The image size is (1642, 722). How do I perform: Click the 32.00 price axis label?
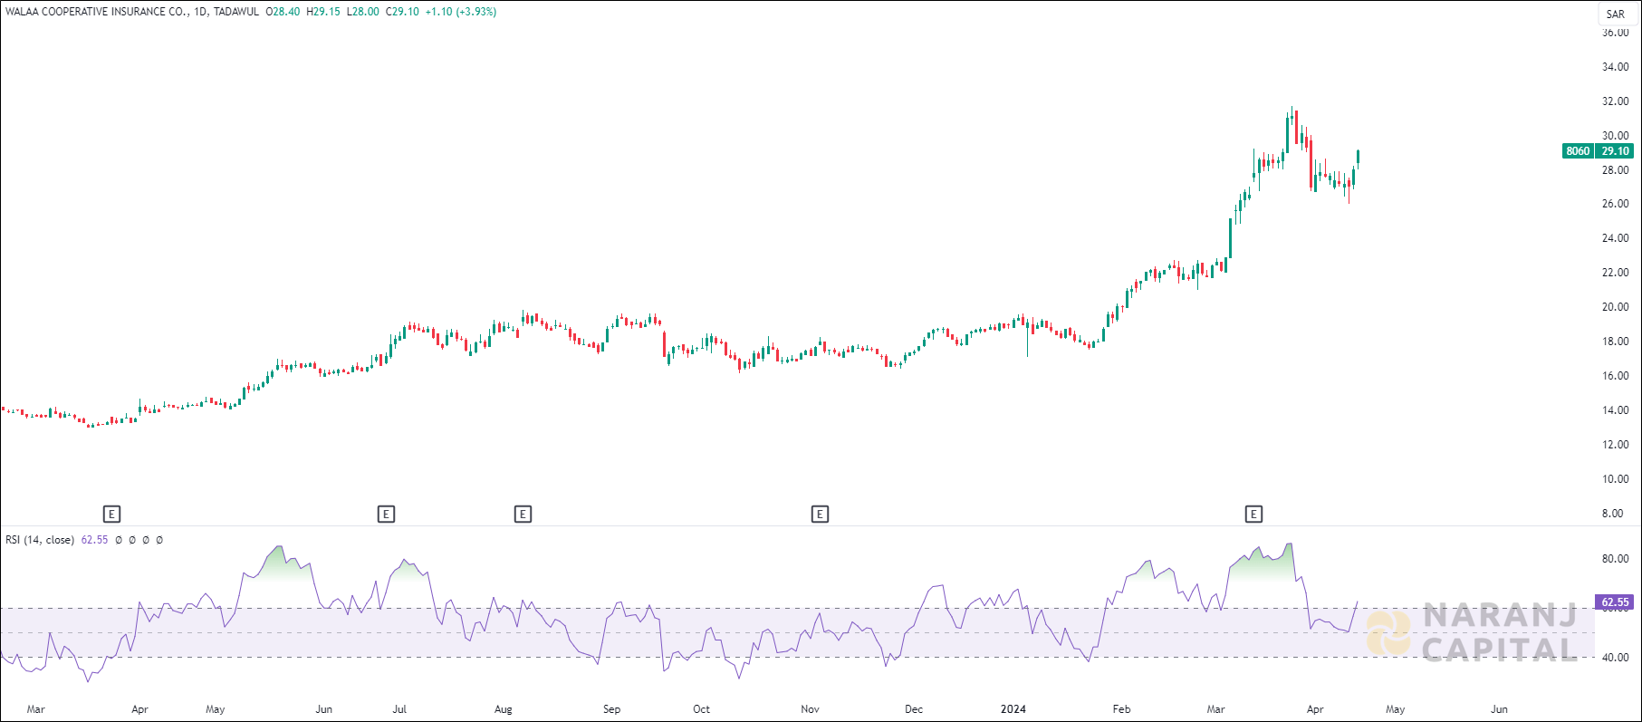coord(1615,101)
